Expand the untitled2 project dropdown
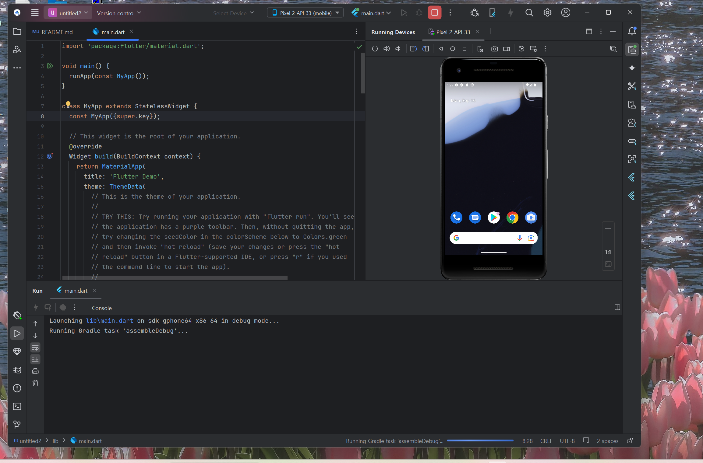 tap(68, 13)
